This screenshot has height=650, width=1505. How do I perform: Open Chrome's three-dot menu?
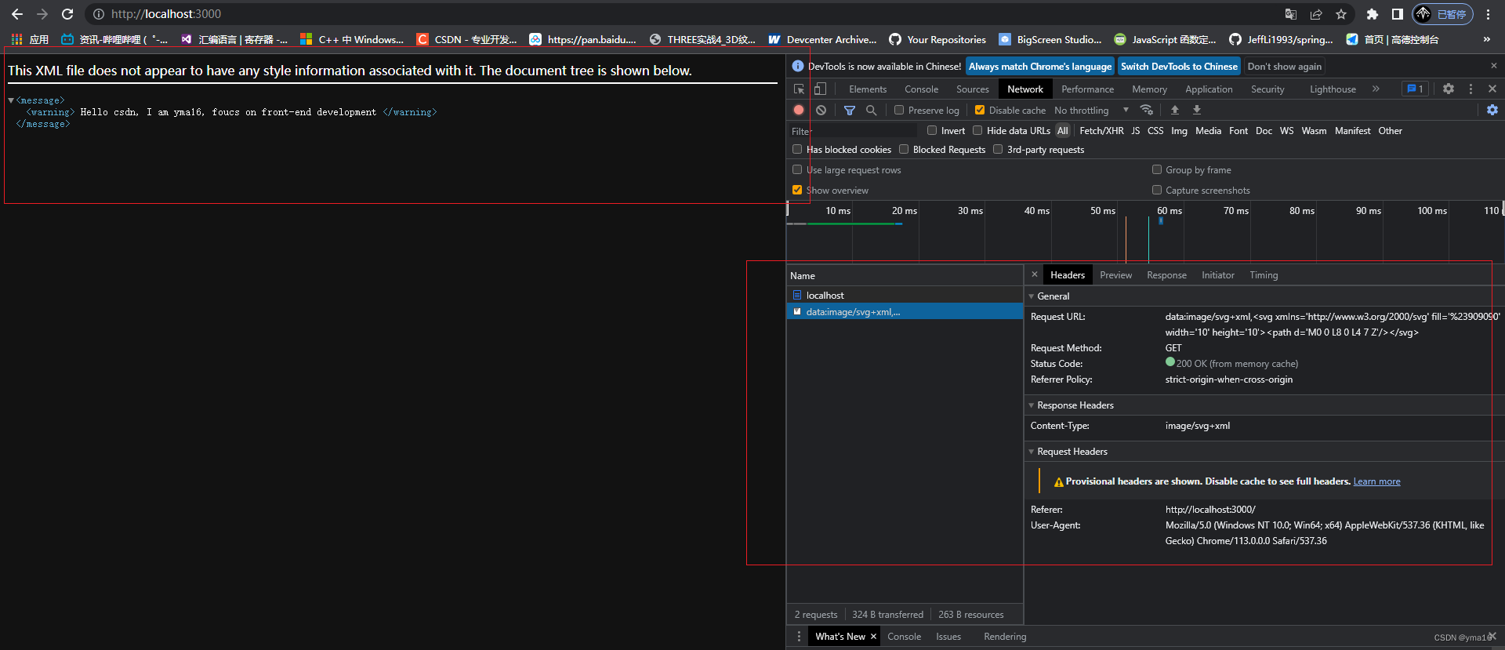[x=1488, y=14]
